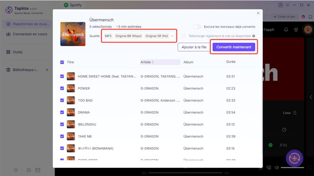Open the Spotify profile avatar L

point(308,30)
